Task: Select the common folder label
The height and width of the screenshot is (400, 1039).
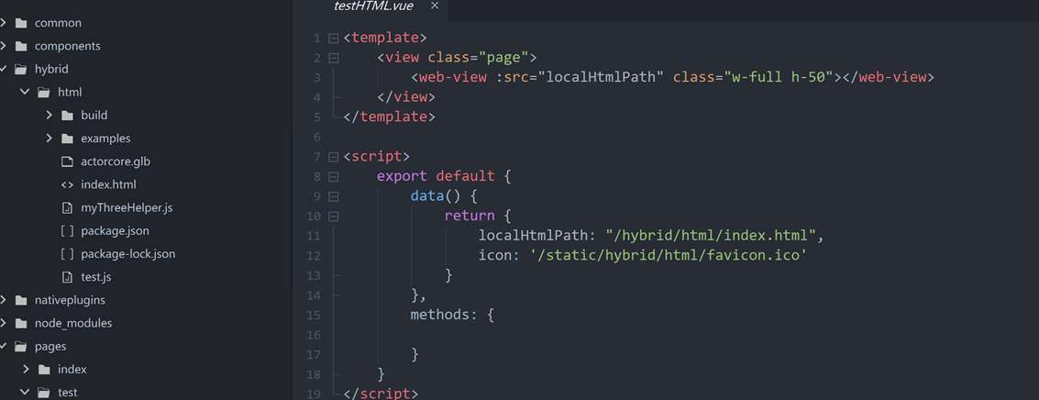Action: click(59, 23)
